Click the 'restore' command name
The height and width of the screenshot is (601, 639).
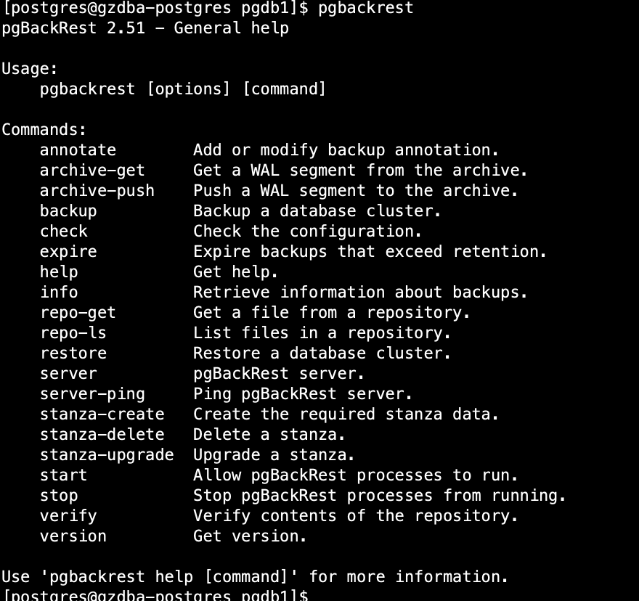point(73,353)
